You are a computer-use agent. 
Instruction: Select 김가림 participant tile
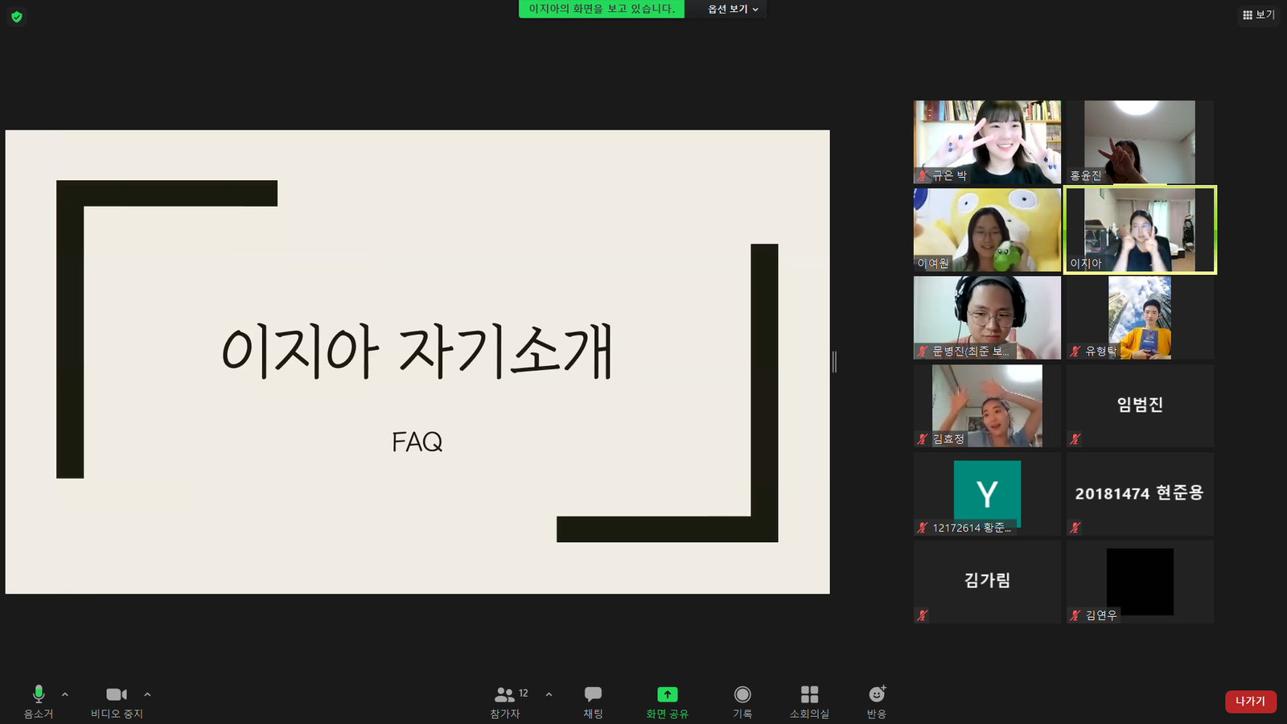coord(987,582)
